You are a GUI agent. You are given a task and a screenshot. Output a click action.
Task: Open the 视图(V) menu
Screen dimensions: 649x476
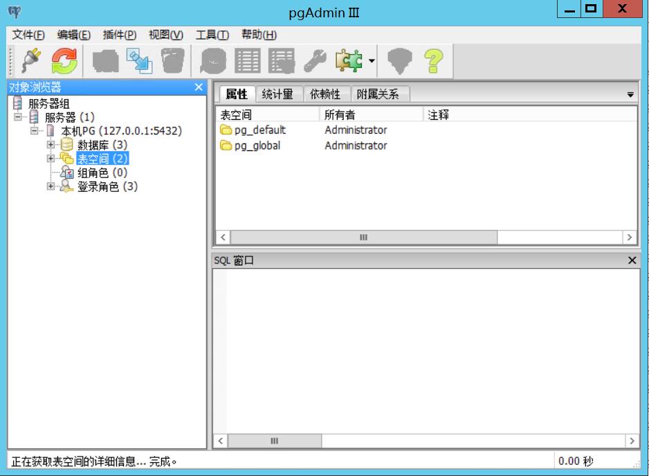(166, 35)
